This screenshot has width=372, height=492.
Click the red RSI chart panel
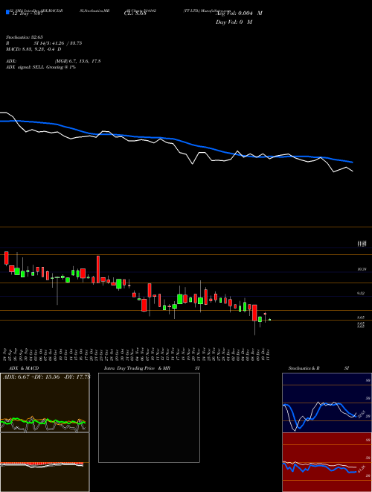coord(327,462)
